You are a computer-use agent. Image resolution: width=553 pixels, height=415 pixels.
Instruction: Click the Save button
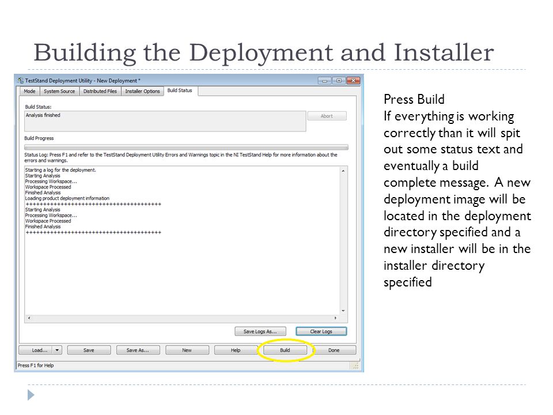point(89,350)
